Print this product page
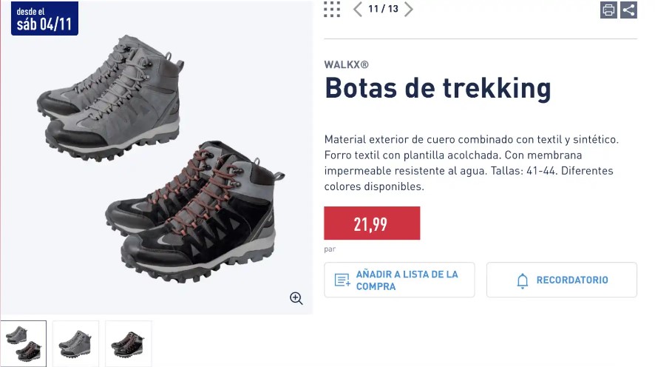 pos(608,10)
